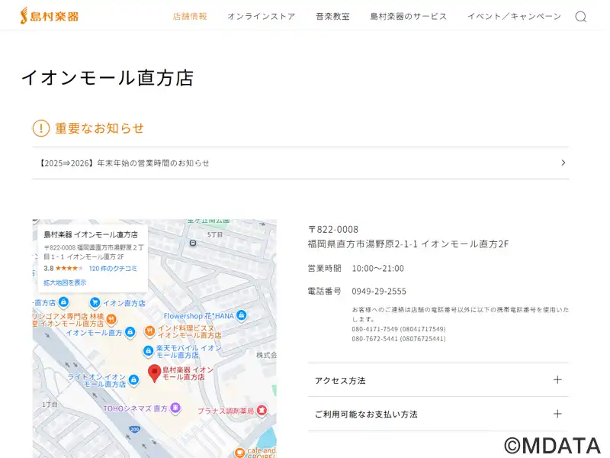The image size is (610, 458).
Task: Open the 年末年始の営業時間 notice chevron
Action: 563,163
